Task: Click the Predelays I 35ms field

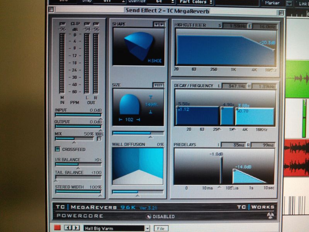Action: click(x=234, y=145)
